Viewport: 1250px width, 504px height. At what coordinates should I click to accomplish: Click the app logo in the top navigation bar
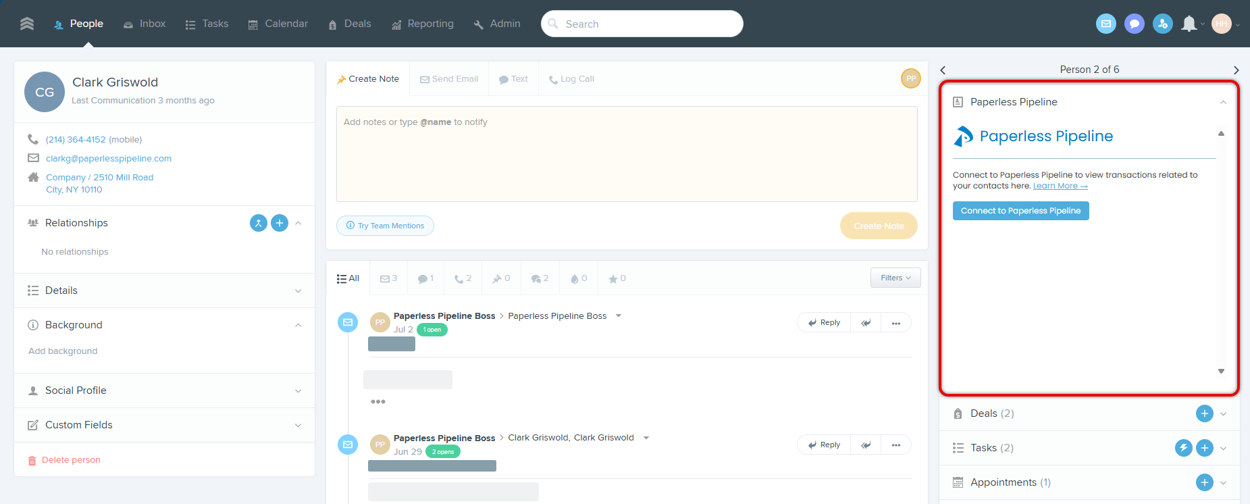coord(27,24)
